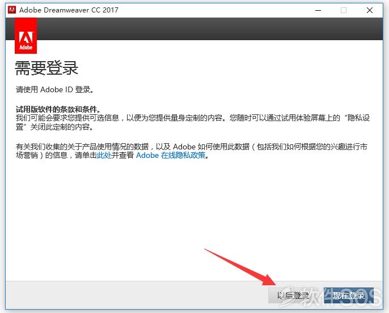Open the Adobe 在线隐私政策 link

click(x=171, y=155)
